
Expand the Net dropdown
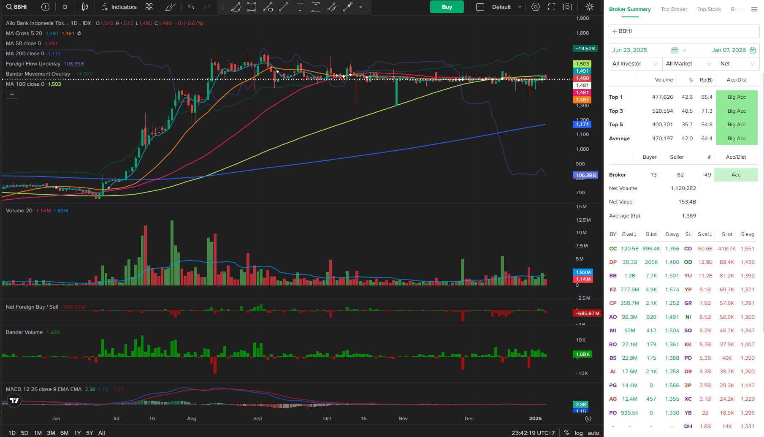point(738,64)
